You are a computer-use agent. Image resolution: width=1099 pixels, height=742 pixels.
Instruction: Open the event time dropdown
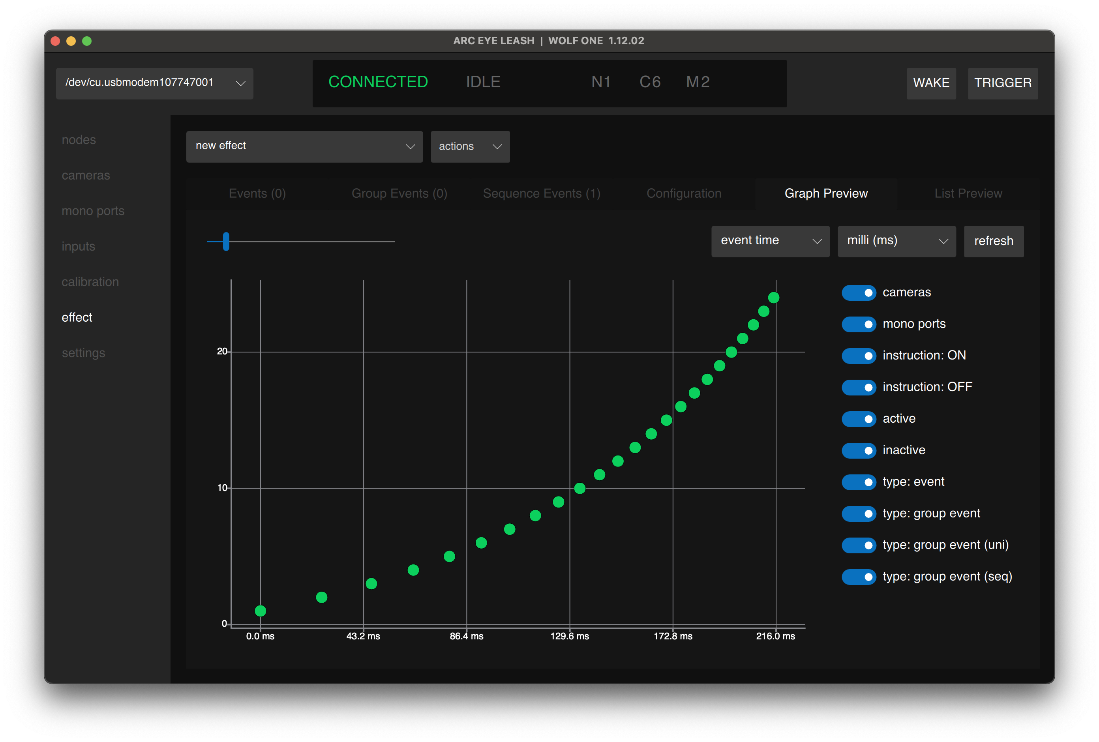point(770,241)
